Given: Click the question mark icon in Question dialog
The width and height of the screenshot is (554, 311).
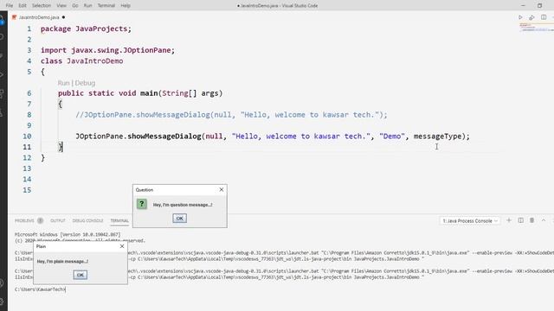Looking at the screenshot, I should (x=142, y=204).
